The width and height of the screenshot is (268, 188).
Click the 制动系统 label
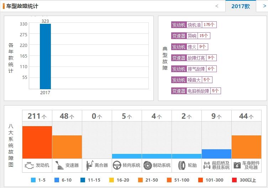click(x=162, y=165)
